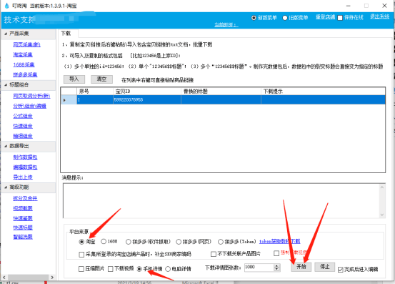This screenshot has height=284, width=395.
Task: Toggle the 保持在线 checkbox
Action: click(x=340, y=18)
